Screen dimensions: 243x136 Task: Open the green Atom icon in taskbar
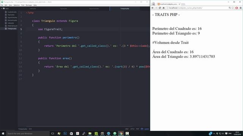click(115, 133)
